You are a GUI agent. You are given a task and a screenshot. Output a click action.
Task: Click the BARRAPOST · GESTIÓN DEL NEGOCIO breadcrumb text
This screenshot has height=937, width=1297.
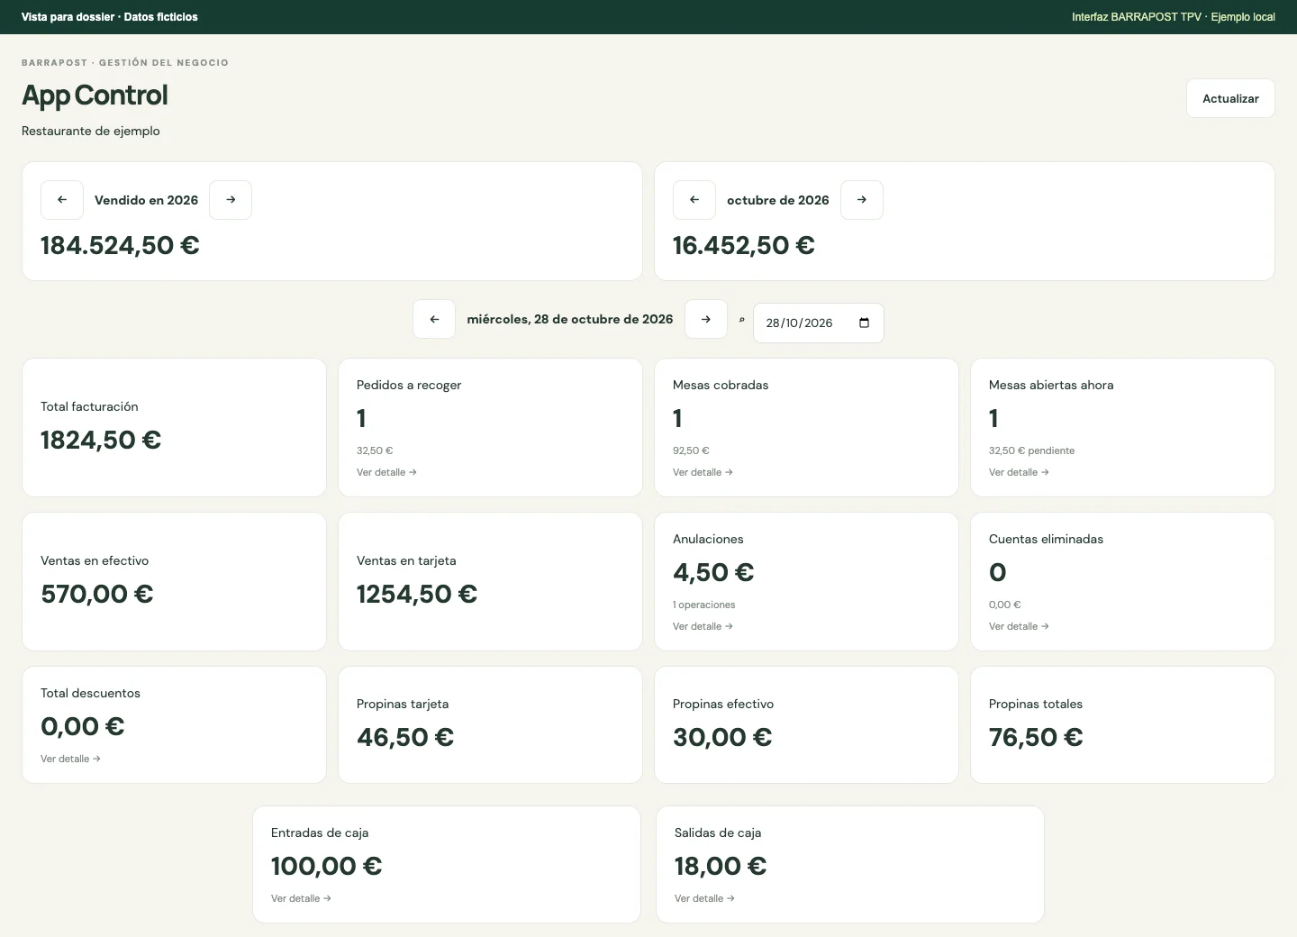tap(125, 63)
